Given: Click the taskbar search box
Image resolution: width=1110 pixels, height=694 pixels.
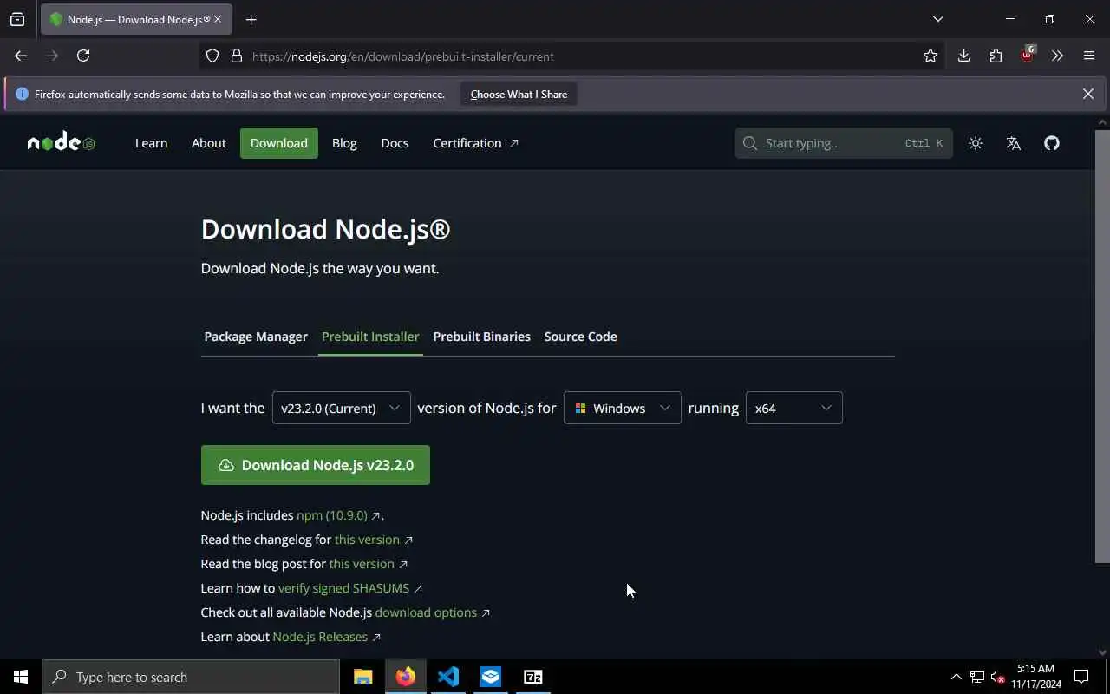Looking at the screenshot, I should pos(191,677).
